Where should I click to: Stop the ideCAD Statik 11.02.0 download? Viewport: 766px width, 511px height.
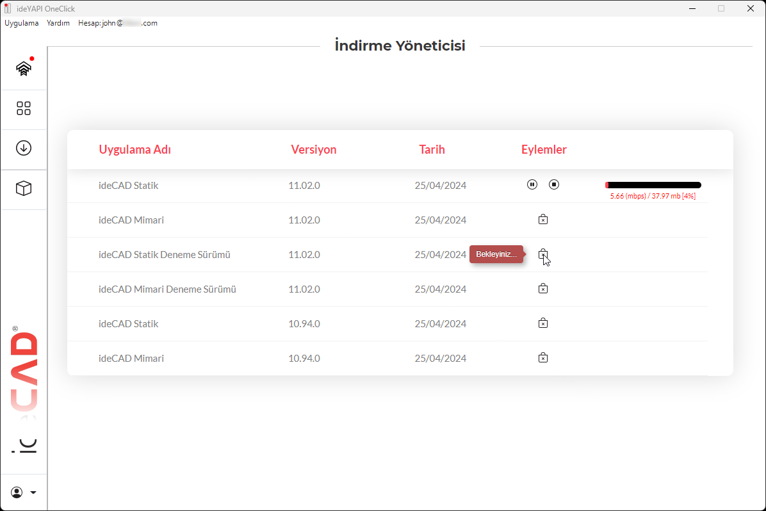[x=554, y=184]
